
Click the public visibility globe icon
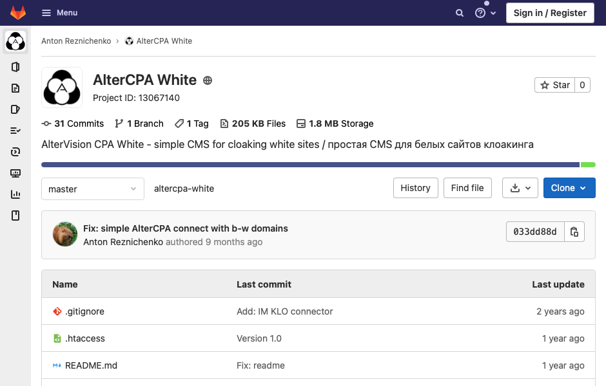(x=208, y=80)
